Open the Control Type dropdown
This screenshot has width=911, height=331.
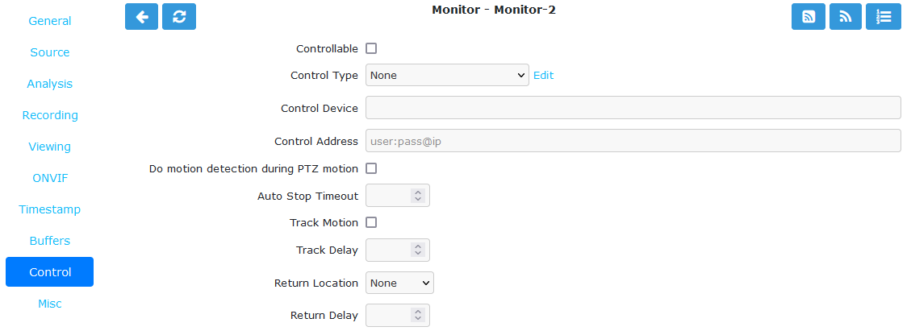(447, 75)
